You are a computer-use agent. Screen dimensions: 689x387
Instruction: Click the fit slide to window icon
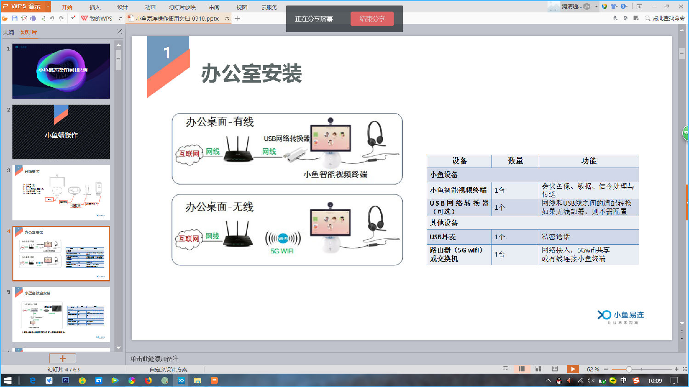click(x=684, y=369)
